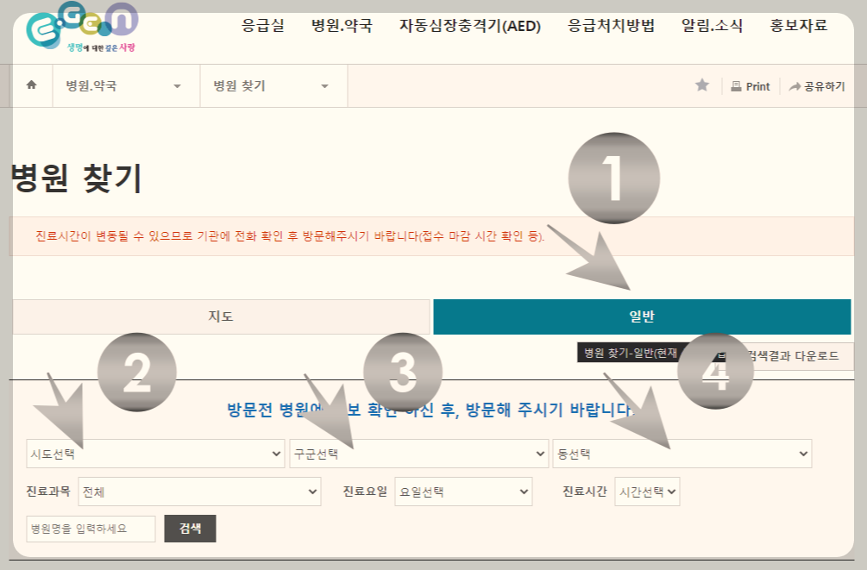Click the red 진료시간 notice text
This screenshot has width=867, height=570.
pos(290,236)
